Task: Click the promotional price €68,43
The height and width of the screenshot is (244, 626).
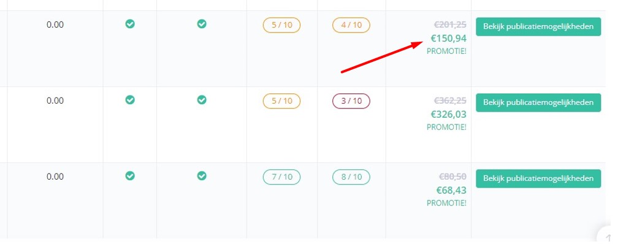Action: [451, 191]
